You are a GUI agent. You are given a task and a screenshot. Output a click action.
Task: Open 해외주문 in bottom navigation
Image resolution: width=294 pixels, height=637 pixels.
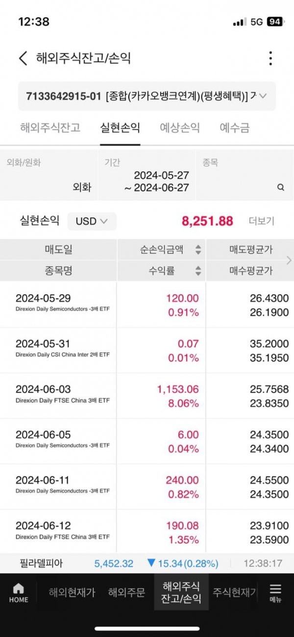[x=126, y=592]
